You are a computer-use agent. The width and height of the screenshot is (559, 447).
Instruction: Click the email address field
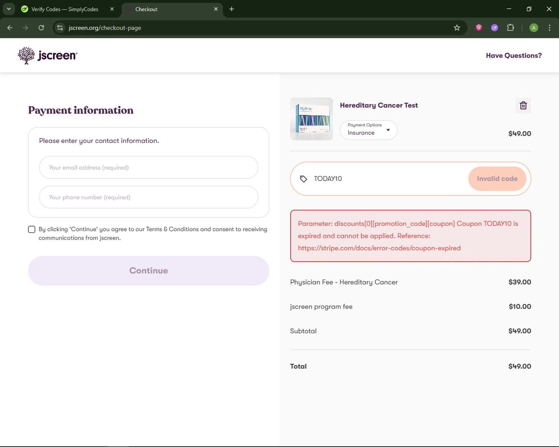pyautogui.click(x=149, y=168)
